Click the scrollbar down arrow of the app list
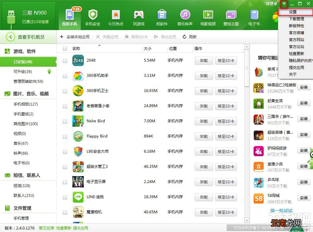313x232 pixels. 247,220
